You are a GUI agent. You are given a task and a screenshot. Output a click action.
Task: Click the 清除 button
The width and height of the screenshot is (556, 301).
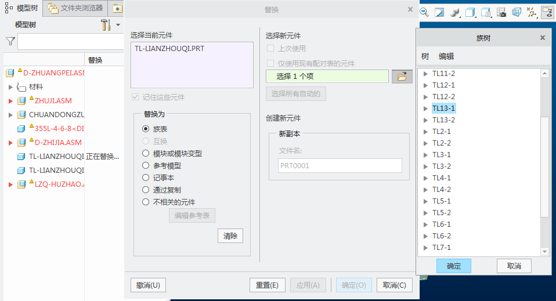(230, 236)
